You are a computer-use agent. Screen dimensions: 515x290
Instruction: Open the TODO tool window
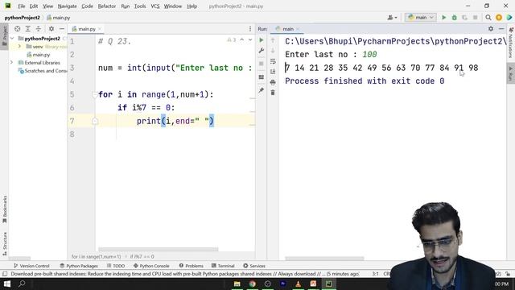point(116,266)
